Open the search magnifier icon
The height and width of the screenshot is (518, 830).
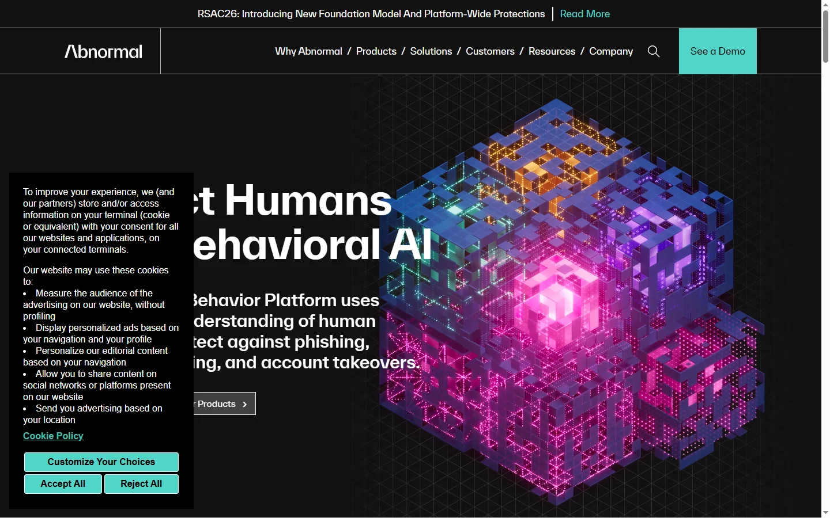point(653,51)
